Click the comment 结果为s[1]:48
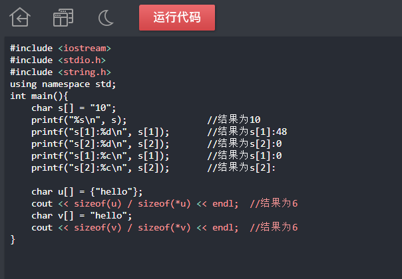 coord(247,132)
